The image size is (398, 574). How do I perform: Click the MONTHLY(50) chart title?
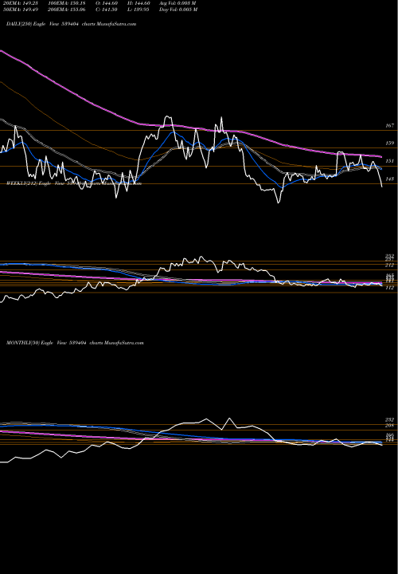tap(75, 343)
